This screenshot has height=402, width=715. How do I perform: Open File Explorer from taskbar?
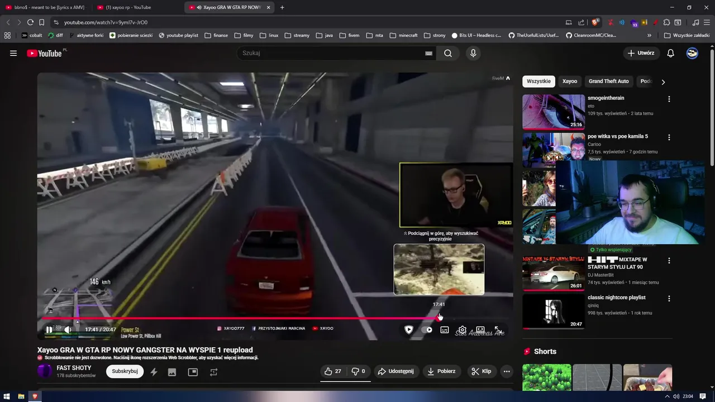coord(21,396)
